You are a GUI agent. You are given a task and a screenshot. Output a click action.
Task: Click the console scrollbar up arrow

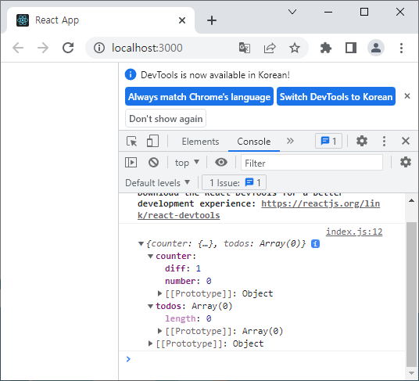(x=411, y=200)
